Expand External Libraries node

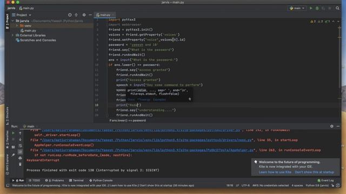(13, 35)
